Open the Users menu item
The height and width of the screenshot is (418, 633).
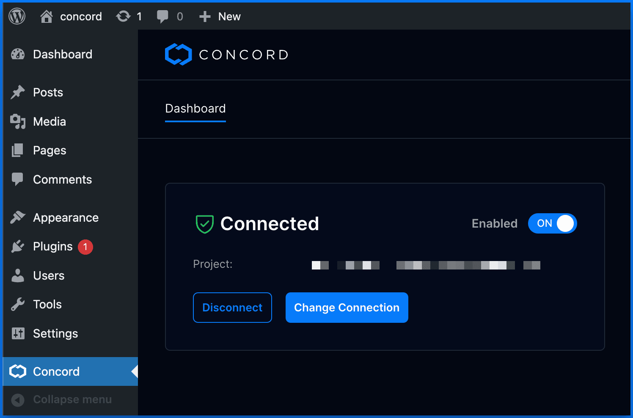pyautogui.click(x=49, y=276)
